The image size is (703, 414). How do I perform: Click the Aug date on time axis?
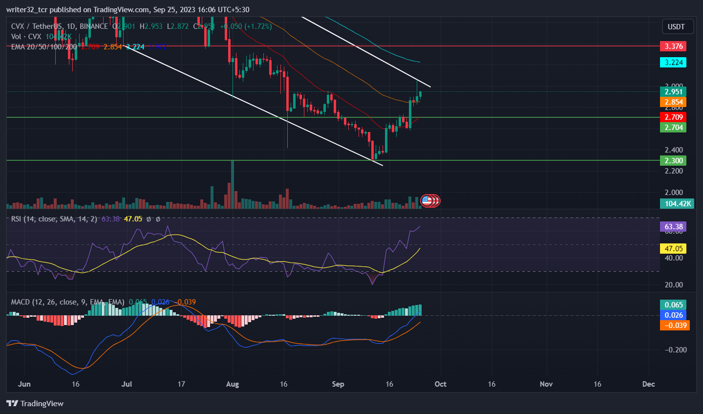[233, 384]
